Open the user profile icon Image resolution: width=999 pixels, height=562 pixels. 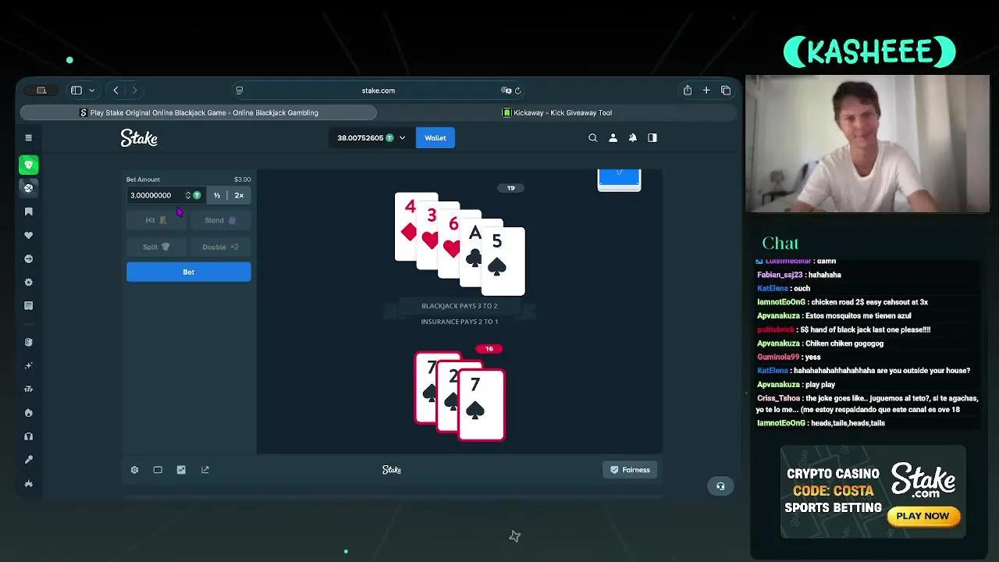(x=613, y=138)
